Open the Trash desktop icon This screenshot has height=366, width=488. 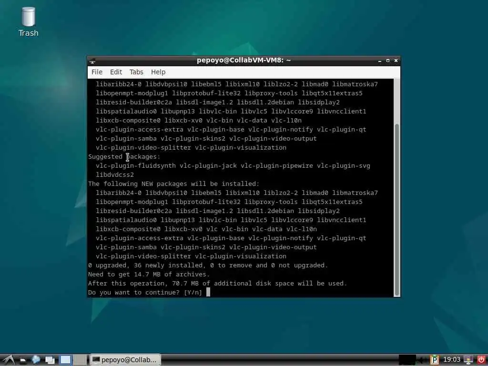click(x=28, y=22)
